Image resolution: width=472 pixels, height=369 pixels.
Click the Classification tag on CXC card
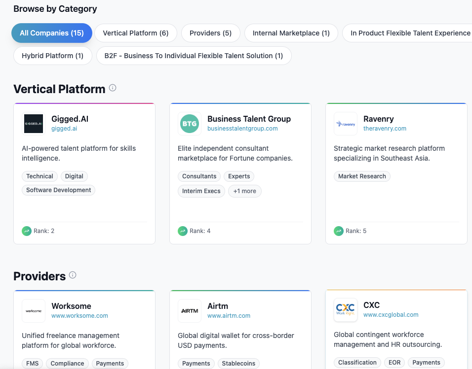coord(357,363)
